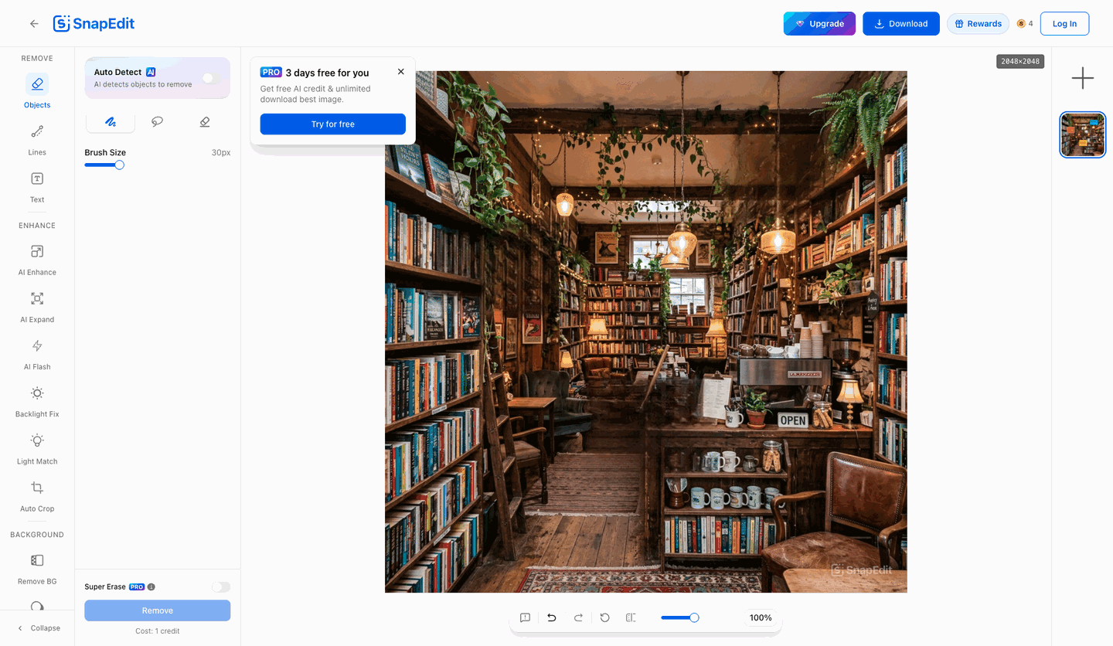Go back using the left arrow
The image size is (1113, 646).
[x=34, y=24]
